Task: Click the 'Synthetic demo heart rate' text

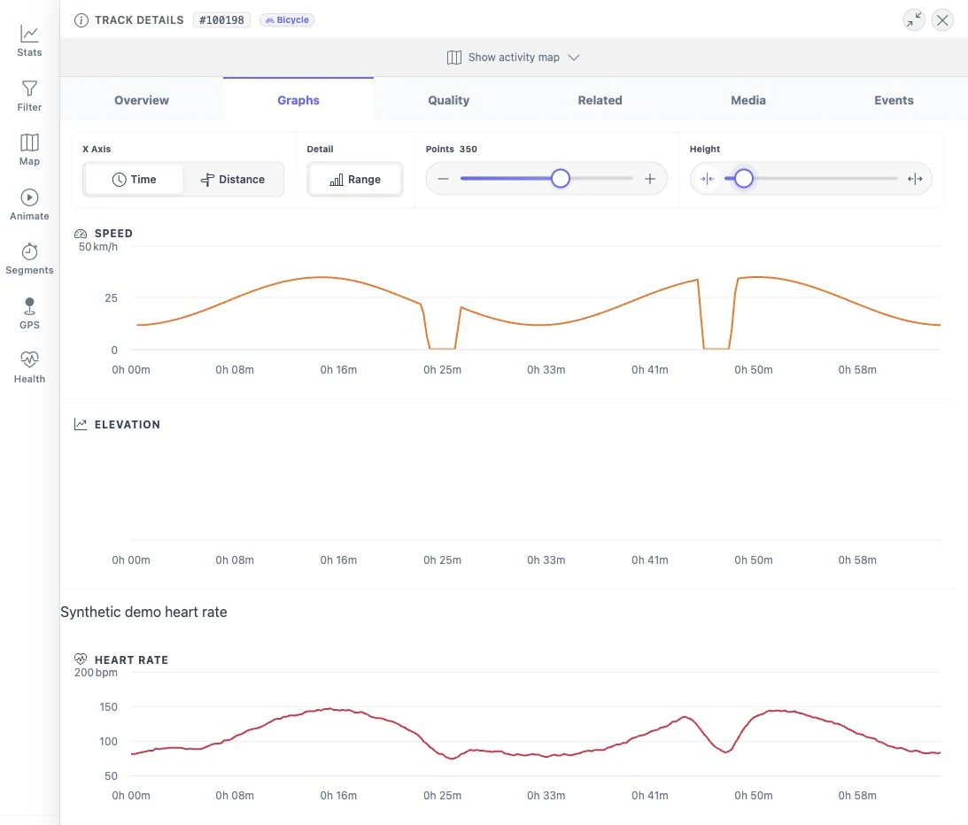Action: [143, 613]
